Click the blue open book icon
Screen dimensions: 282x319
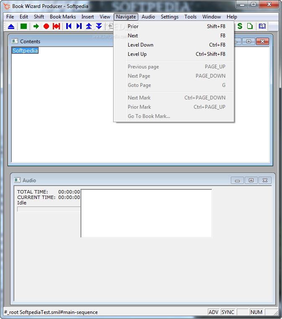(262, 26)
